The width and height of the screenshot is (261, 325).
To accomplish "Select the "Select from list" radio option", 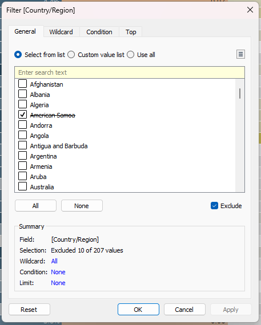I will tap(18, 55).
